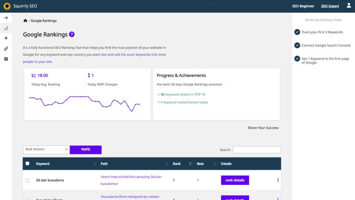This screenshot has width=355, height=200.
Task: Open the Bulk Actions dropdown
Action: (x=46, y=149)
